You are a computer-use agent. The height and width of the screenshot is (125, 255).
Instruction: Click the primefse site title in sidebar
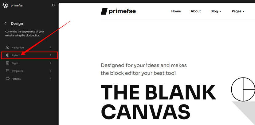pos(17,6)
